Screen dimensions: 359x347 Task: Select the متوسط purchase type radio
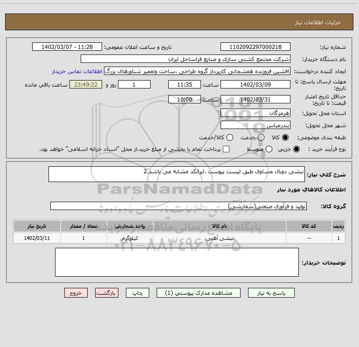269,149
